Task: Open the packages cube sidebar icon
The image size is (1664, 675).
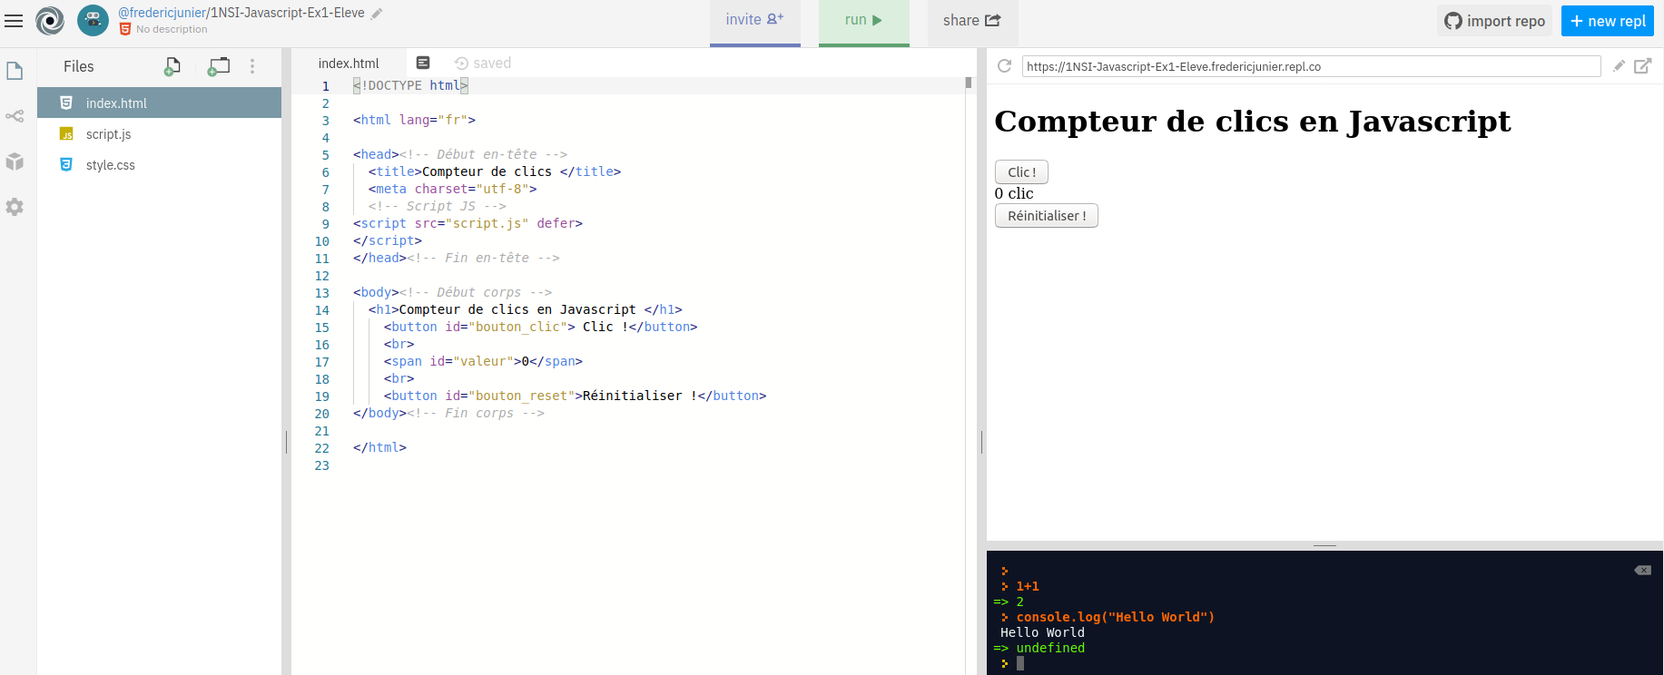Action: click(15, 161)
